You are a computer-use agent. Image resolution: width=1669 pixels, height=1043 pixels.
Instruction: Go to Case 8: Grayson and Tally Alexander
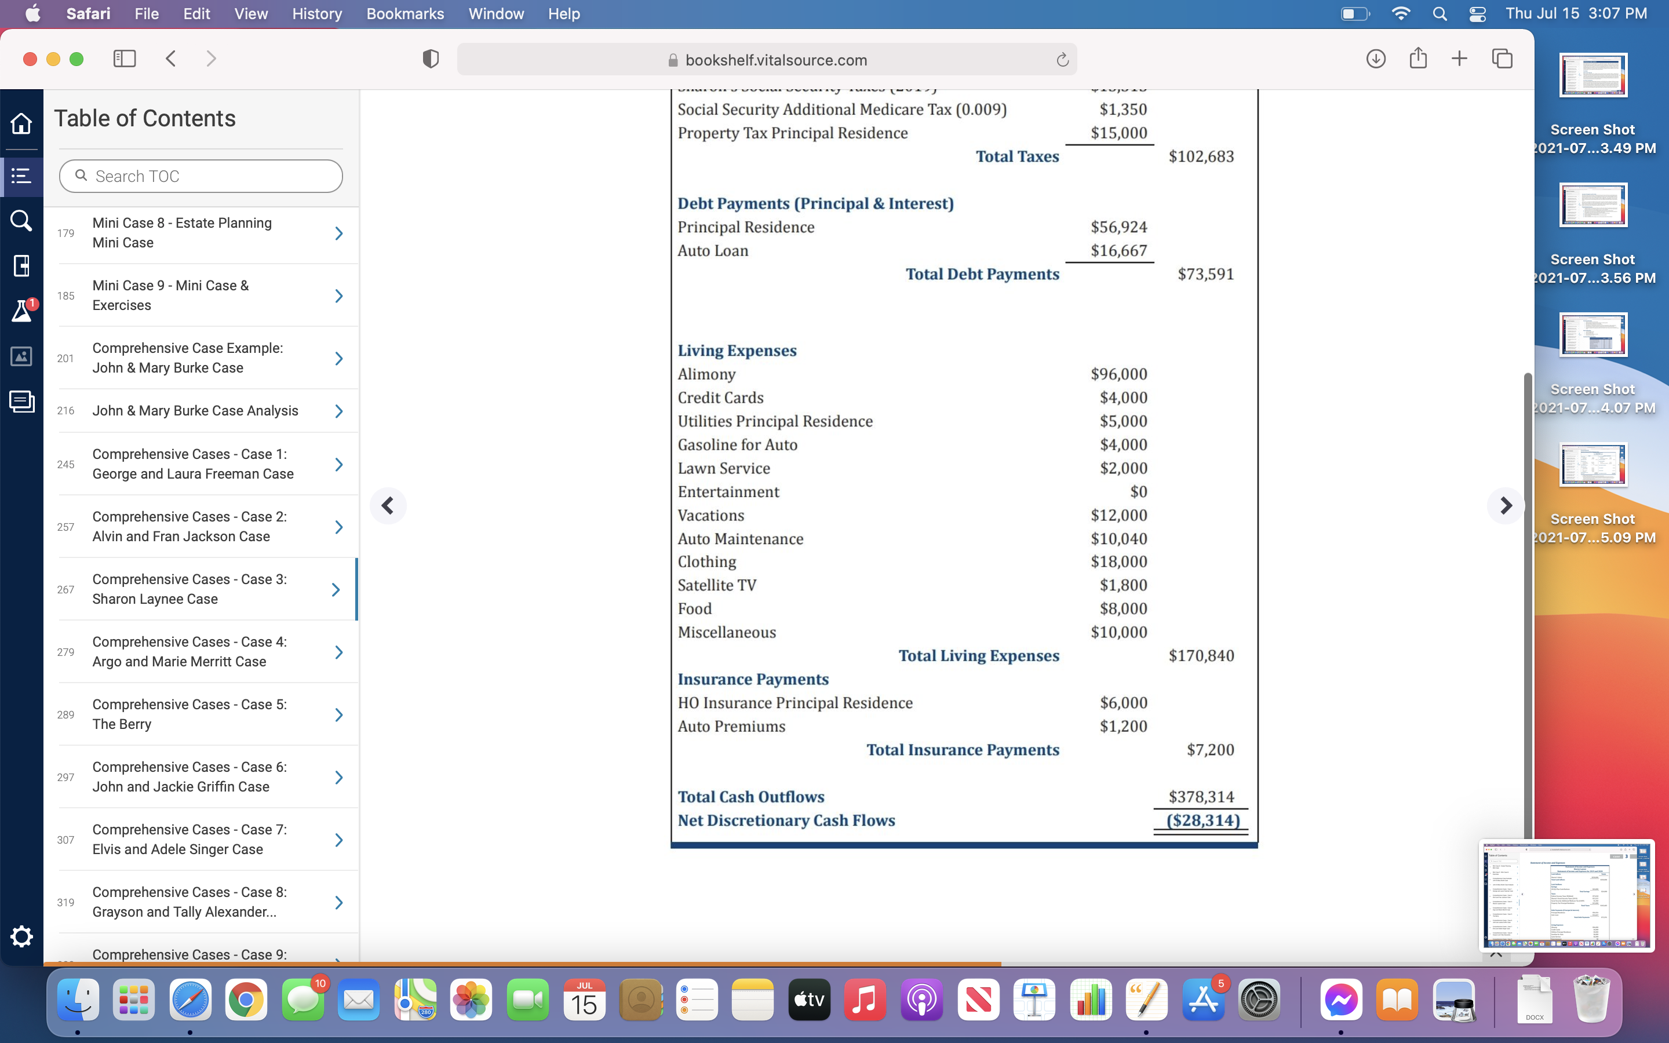coord(201,902)
